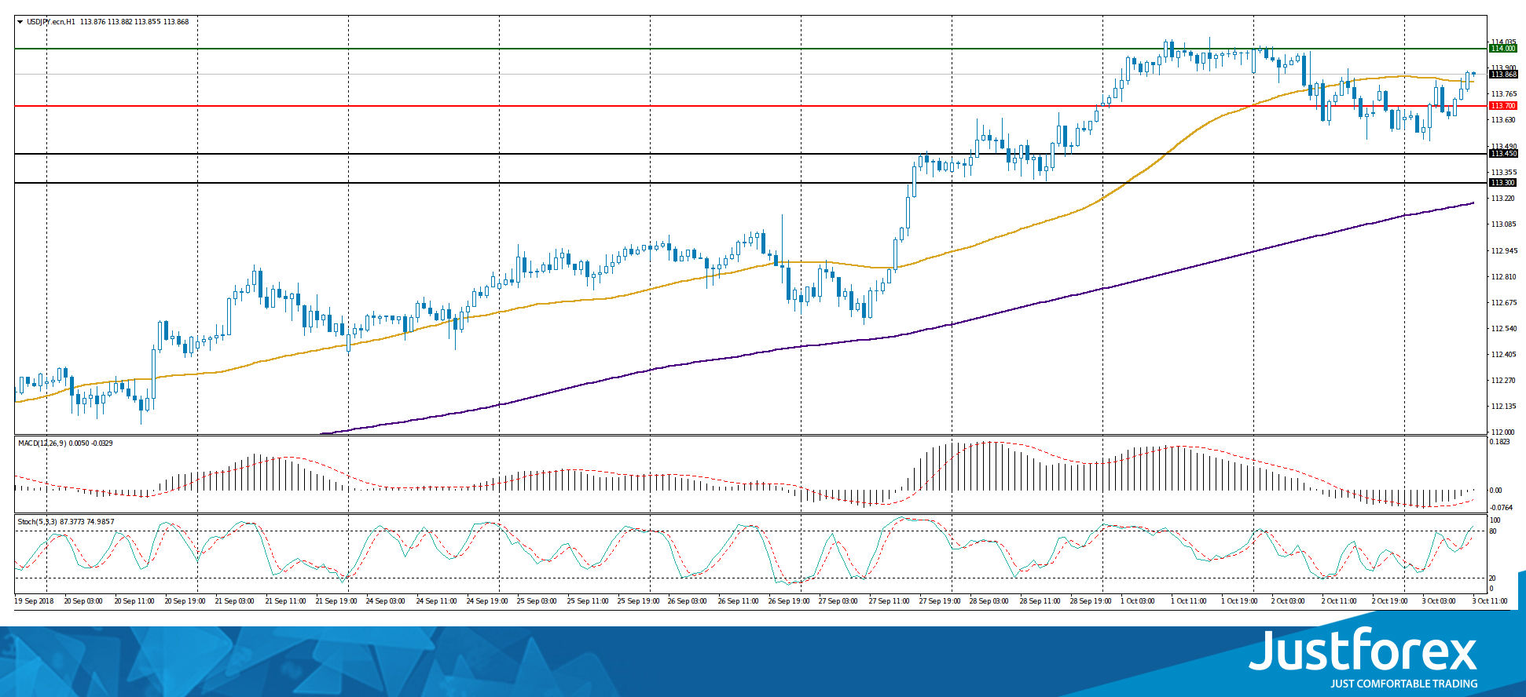
Task: Click the JustForex logo in the banner
Action: coord(1363,651)
